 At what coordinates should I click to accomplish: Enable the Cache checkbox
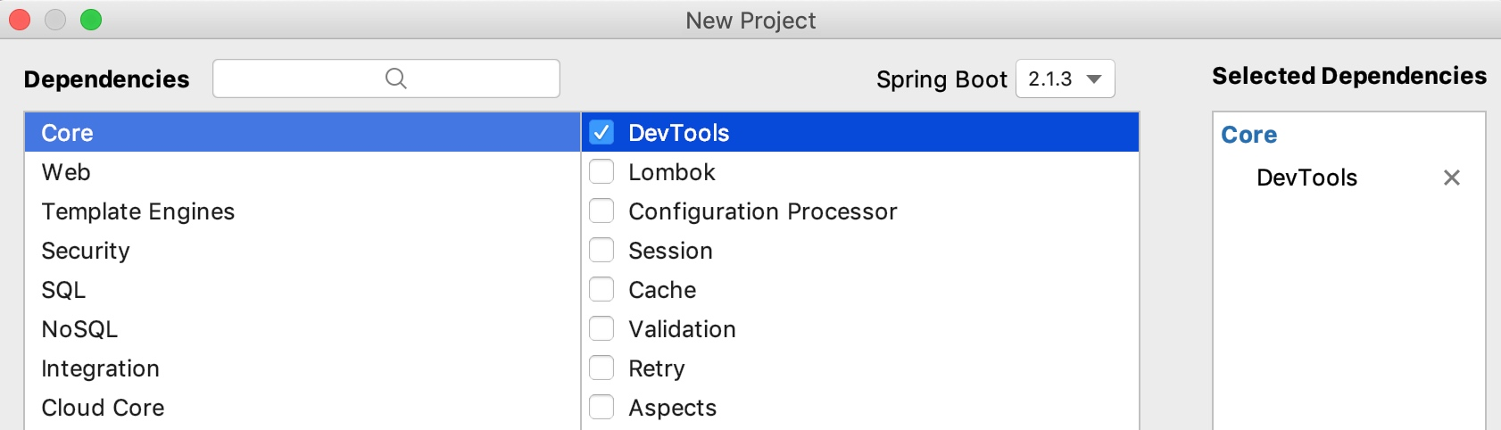pos(601,290)
